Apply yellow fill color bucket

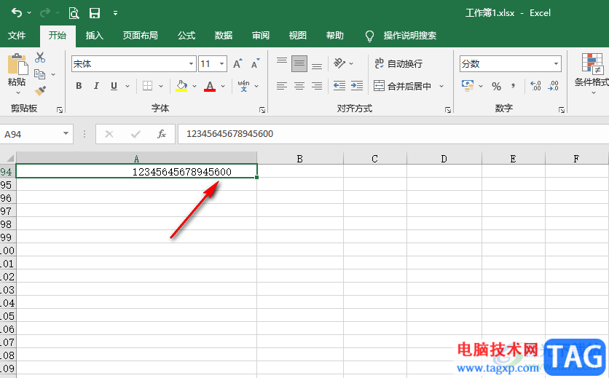(x=181, y=86)
